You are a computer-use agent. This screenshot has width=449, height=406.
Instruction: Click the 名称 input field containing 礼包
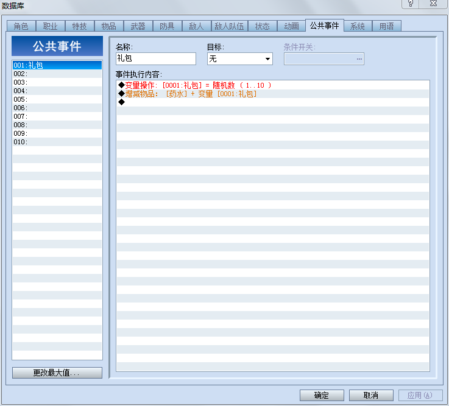coord(156,58)
